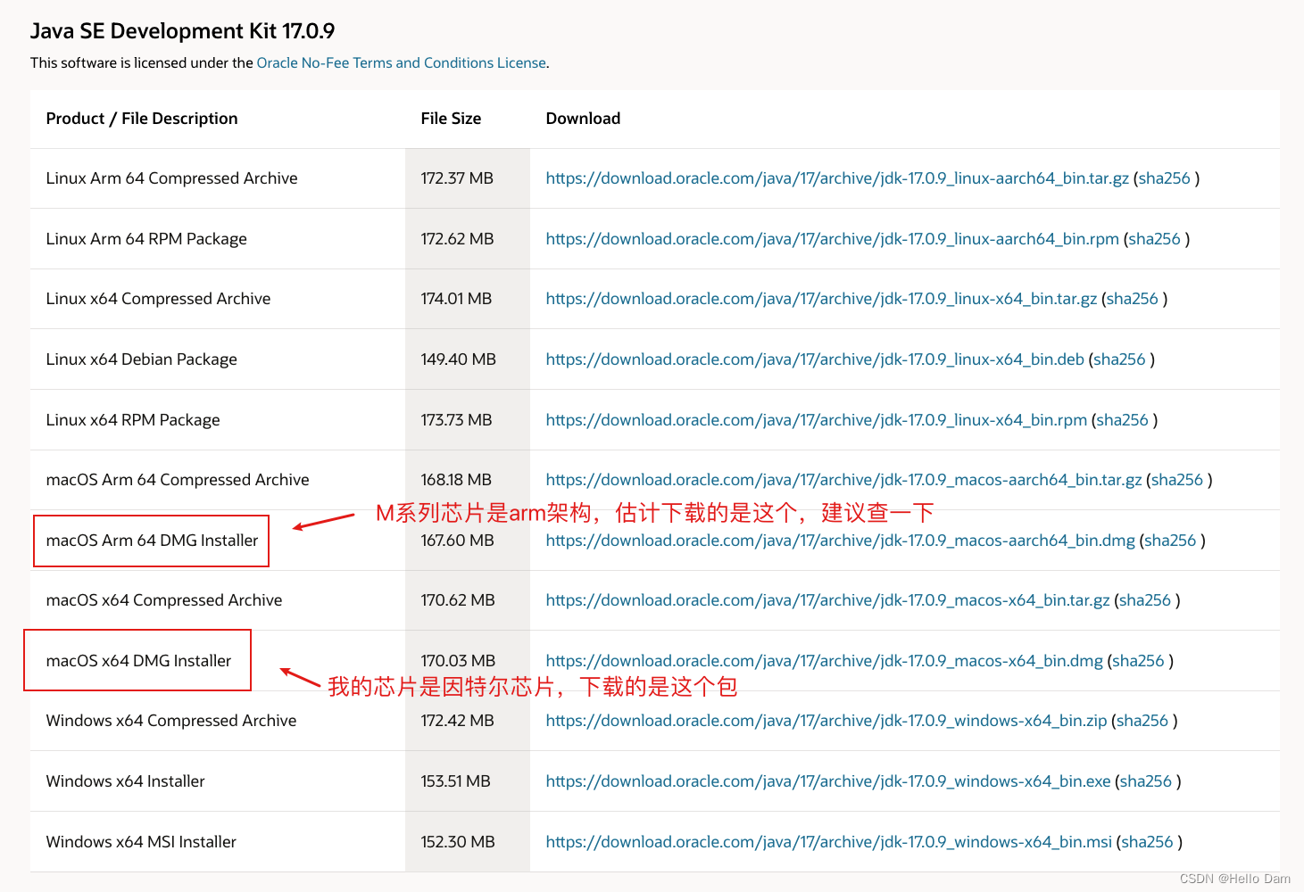Download jdk-17.0.9_windows-x64_bin.msi
The width and height of the screenshot is (1304, 892).
pos(829,842)
